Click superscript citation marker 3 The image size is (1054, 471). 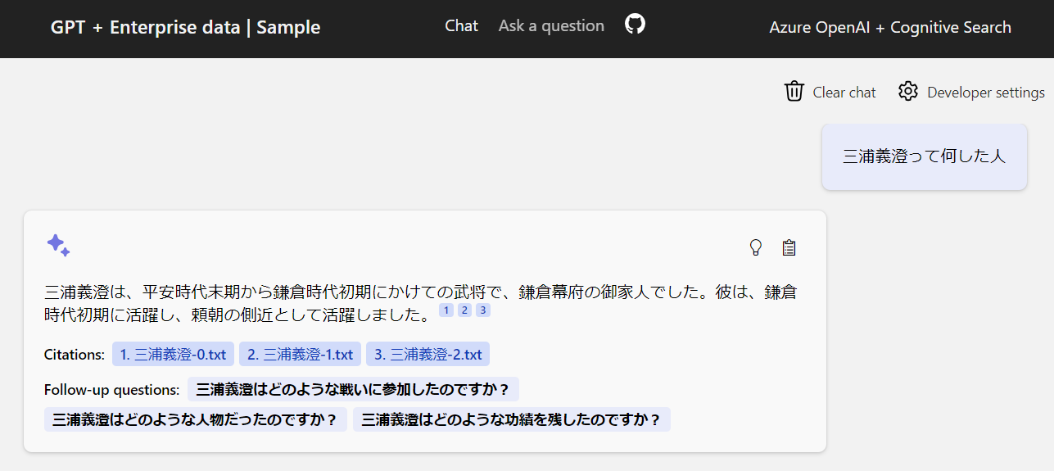point(483,310)
